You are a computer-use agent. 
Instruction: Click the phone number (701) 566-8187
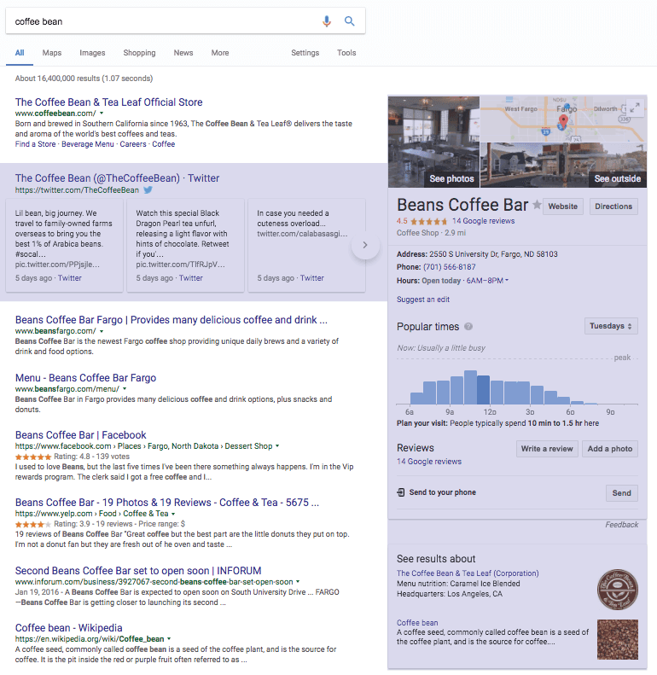coord(450,267)
